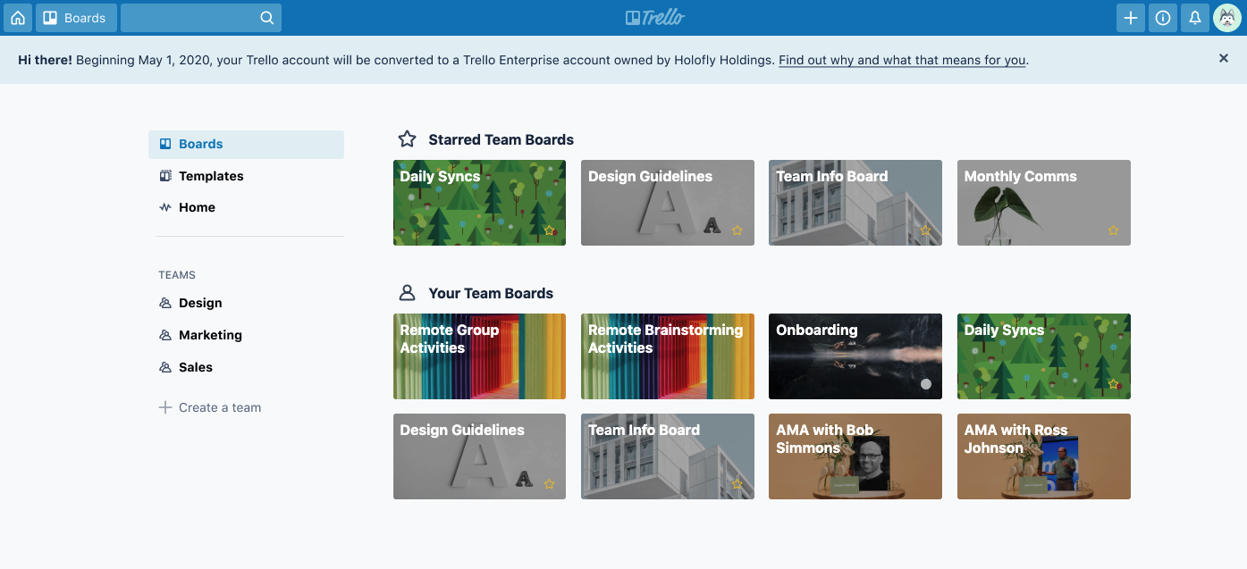Show notifications via the bell icon
This screenshot has height=569, width=1247.
click(1195, 18)
